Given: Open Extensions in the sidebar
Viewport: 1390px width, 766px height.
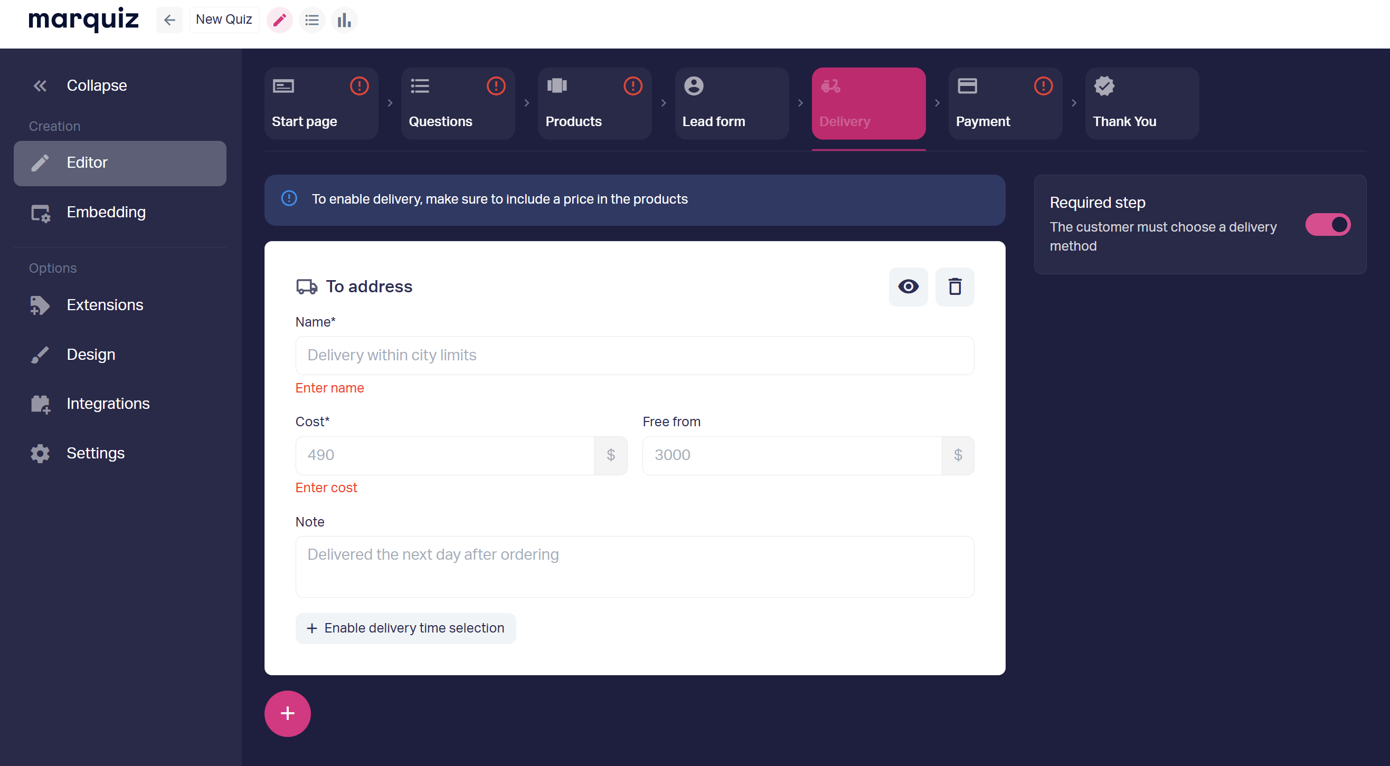Looking at the screenshot, I should click(105, 304).
